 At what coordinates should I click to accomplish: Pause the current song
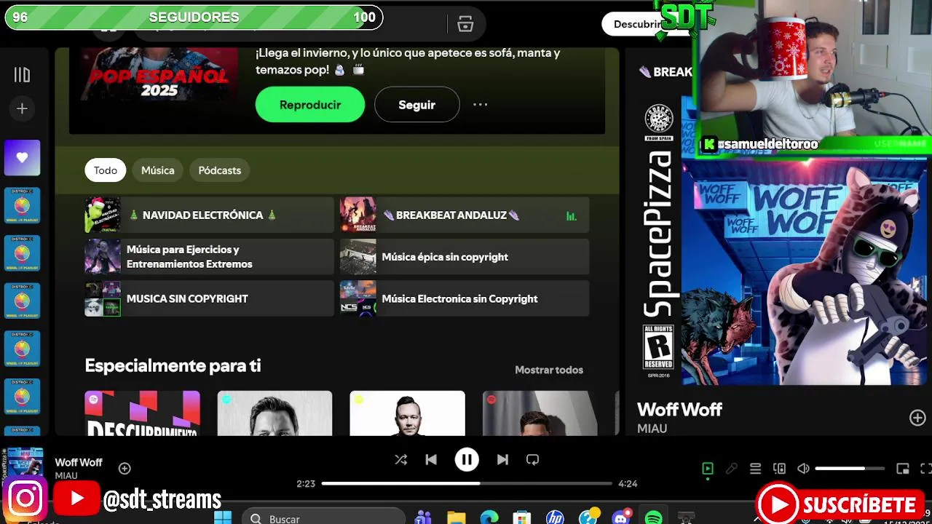pos(467,459)
